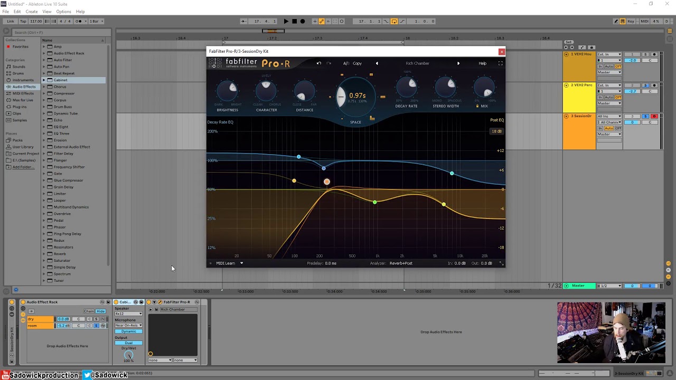Toggle the FabFilter Pro-R device activator
This screenshot has height=380, width=676.
click(x=149, y=302)
